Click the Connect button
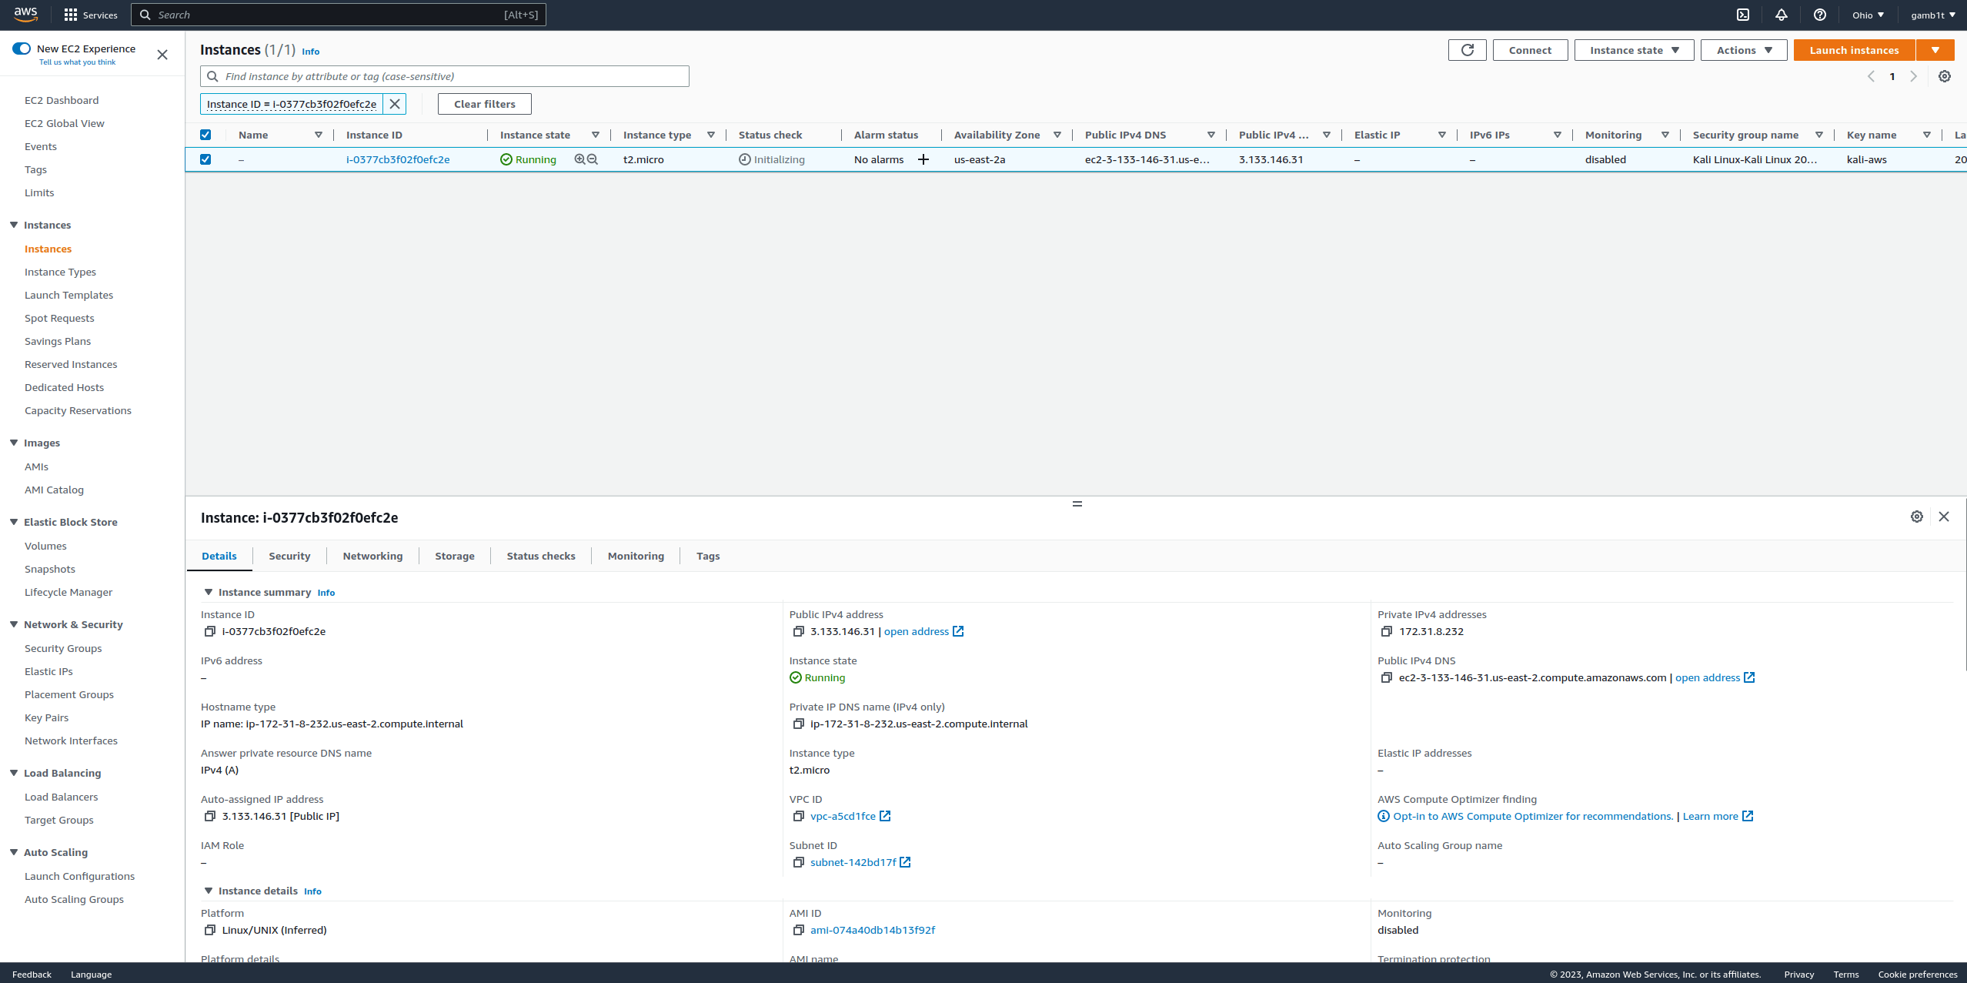The width and height of the screenshot is (1967, 983). click(1530, 50)
